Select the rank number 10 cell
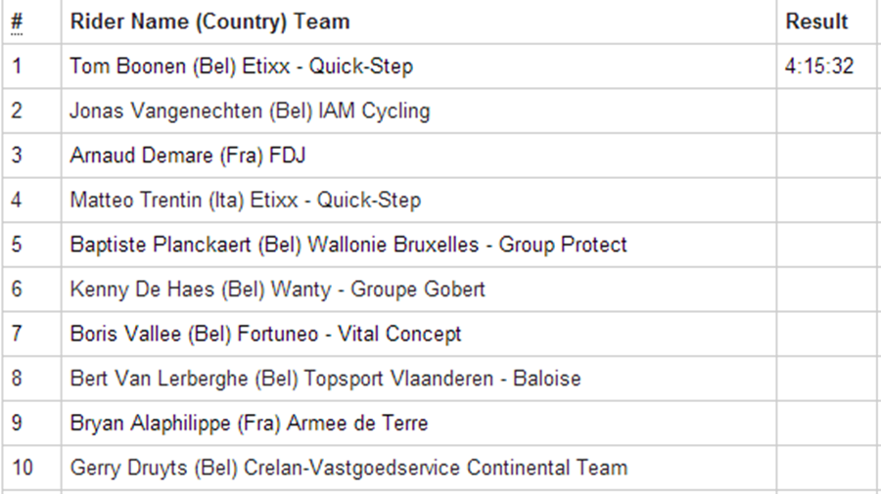 pyautogui.click(x=22, y=468)
